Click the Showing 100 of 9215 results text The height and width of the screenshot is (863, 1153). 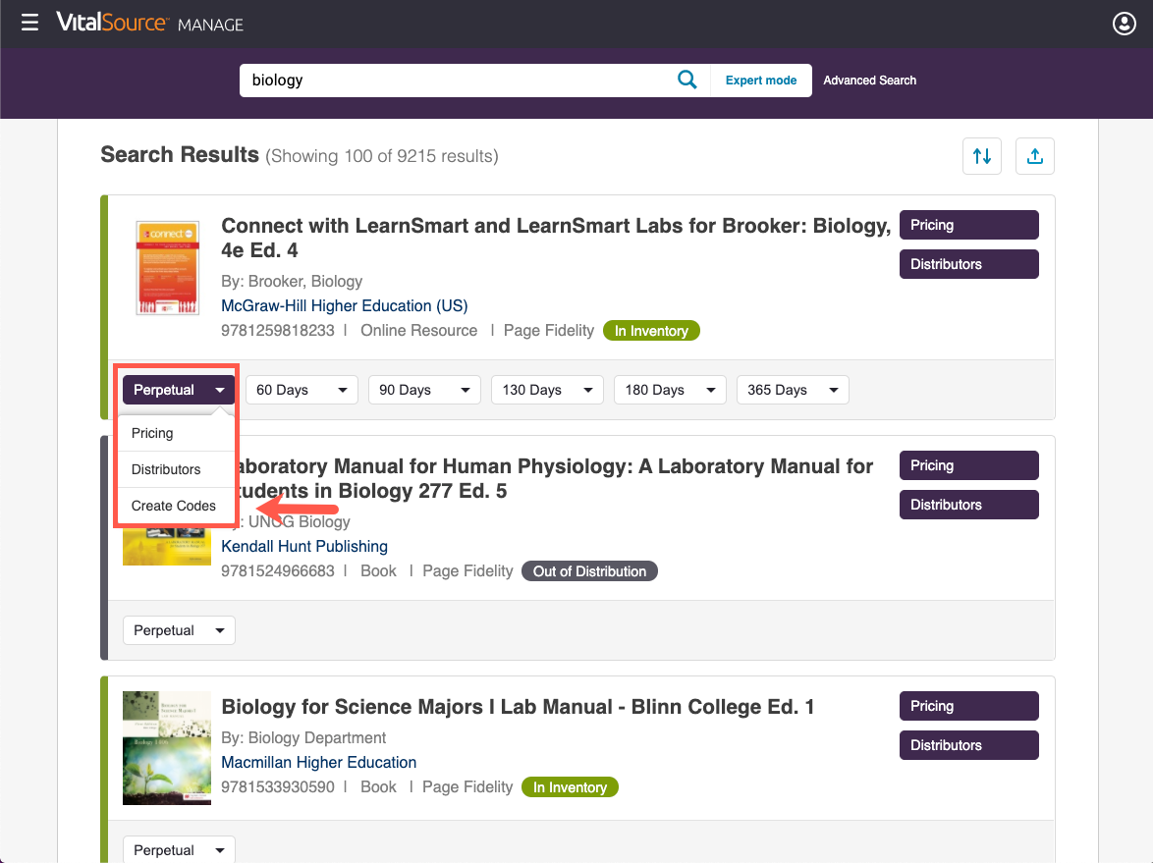(x=382, y=156)
